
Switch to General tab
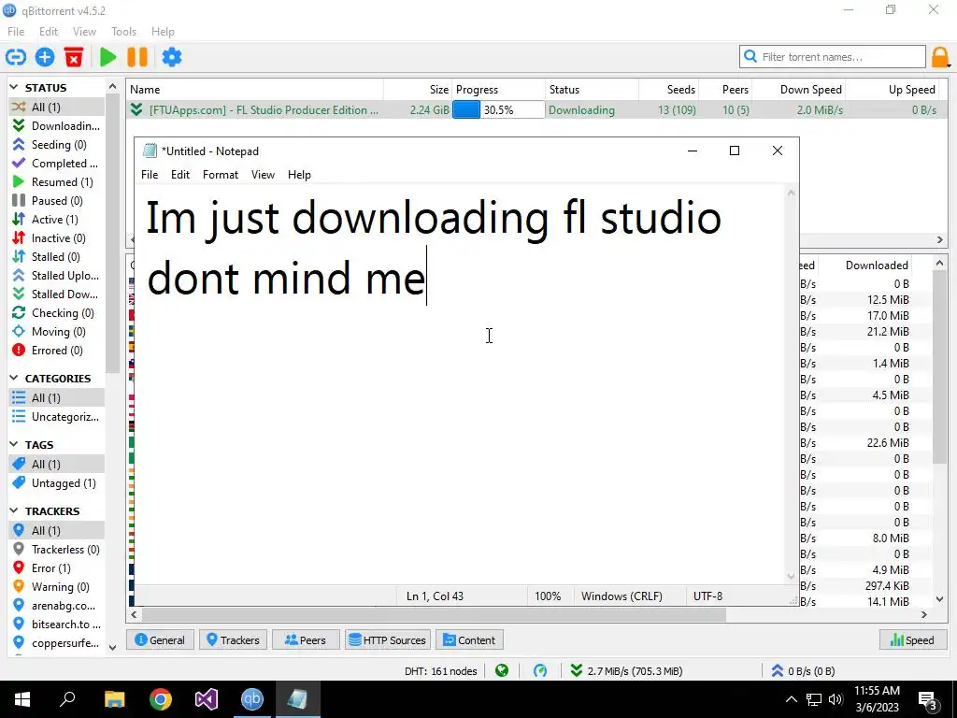[x=160, y=639]
